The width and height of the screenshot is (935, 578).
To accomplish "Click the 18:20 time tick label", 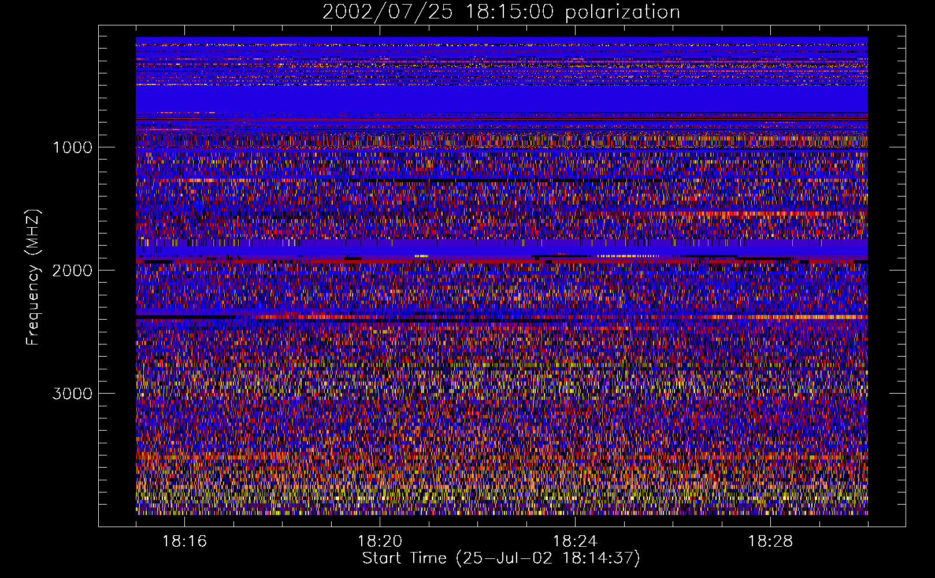I will coord(380,542).
